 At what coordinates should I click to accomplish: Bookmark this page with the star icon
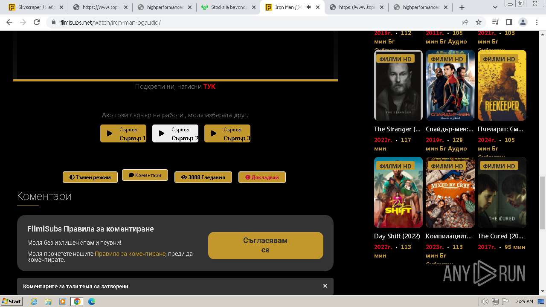[479, 22]
